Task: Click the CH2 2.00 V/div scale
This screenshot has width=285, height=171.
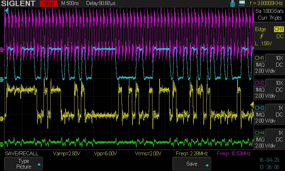Action: (265, 96)
